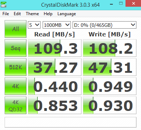Screen dimensions: 141x130
Task: Expand the 1000MB test size dropdown
Action: [57, 25]
